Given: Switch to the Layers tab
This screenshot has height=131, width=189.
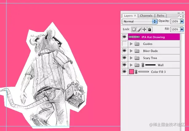Looking at the screenshot, I should 128,16.
